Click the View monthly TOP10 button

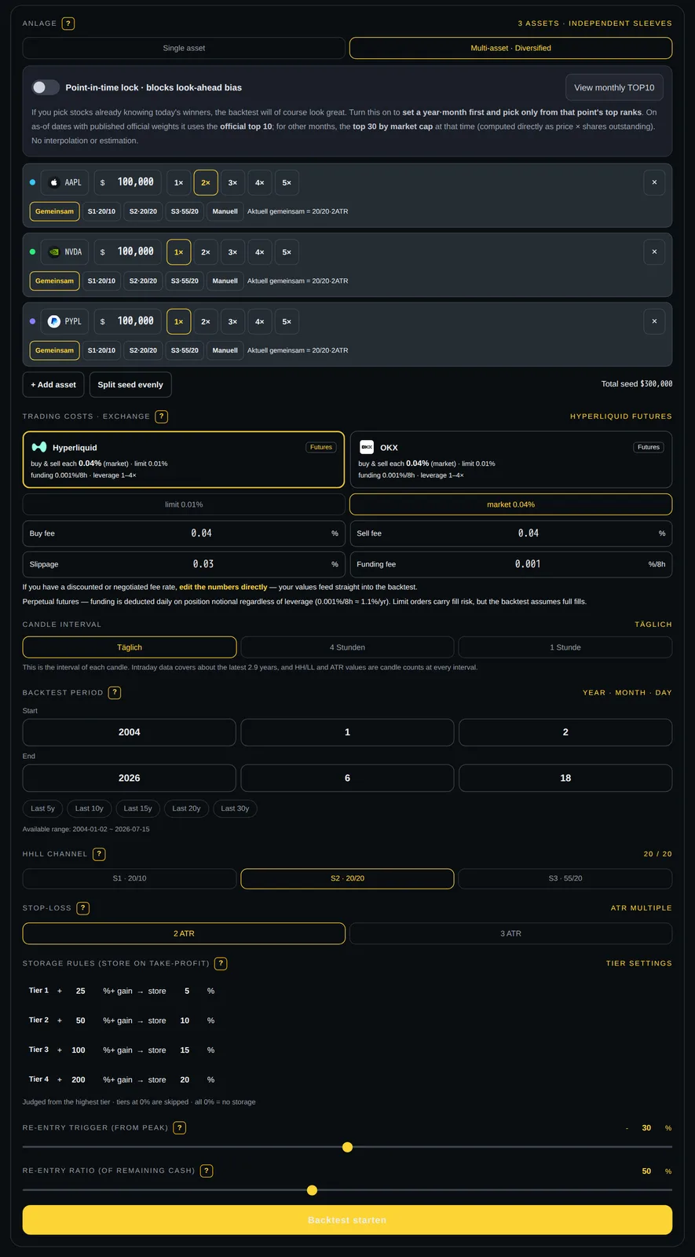pyautogui.click(x=614, y=87)
